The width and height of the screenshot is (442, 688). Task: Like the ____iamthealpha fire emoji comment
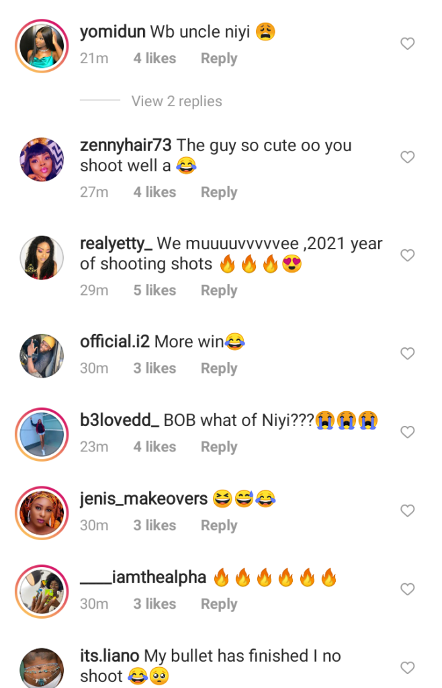[407, 589]
